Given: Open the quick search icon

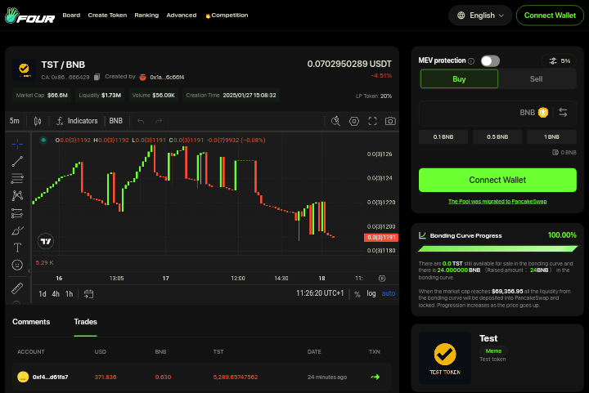Looking at the screenshot, I should (x=336, y=121).
